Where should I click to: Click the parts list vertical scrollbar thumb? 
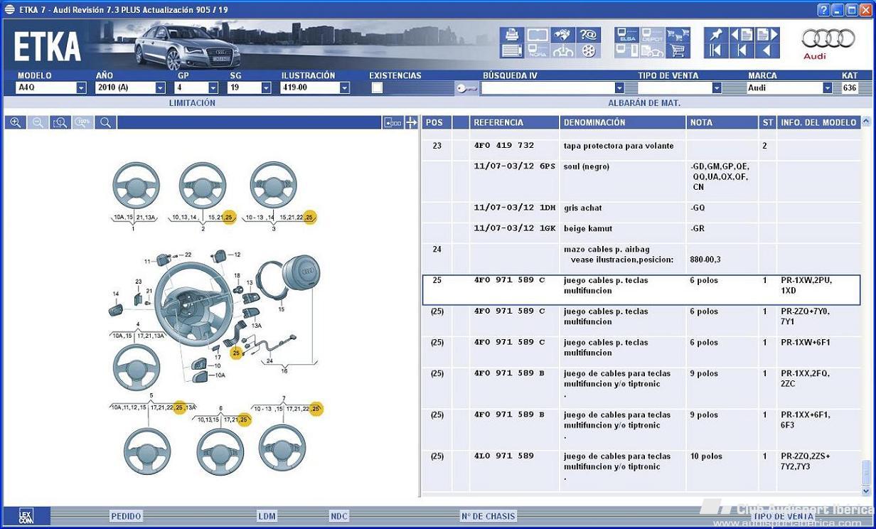[x=866, y=471]
